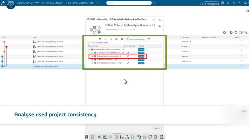Open the user profile avatar

pos(223,3)
